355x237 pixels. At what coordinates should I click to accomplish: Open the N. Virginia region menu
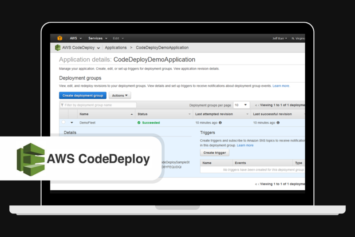click(x=298, y=38)
